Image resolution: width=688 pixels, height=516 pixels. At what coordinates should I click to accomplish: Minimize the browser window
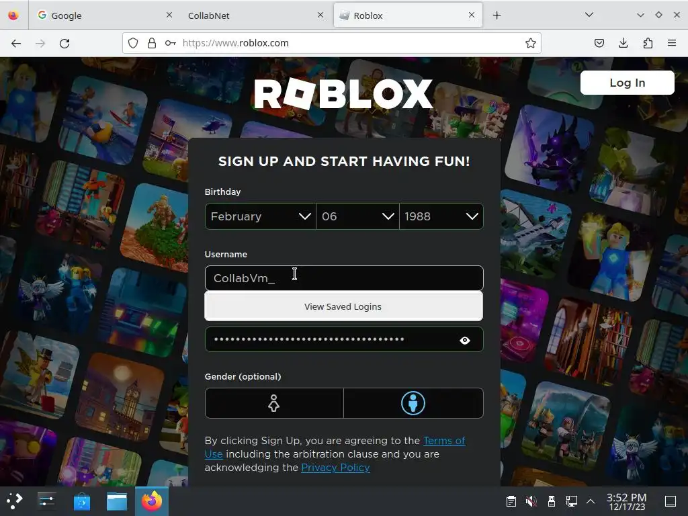coord(640,15)
